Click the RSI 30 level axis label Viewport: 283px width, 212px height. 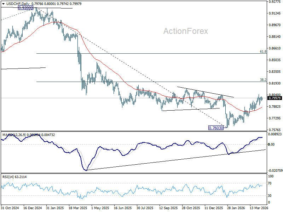click(270, 196)
